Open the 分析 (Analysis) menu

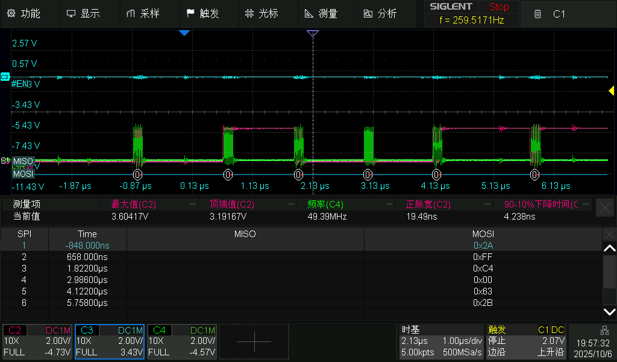pos(380,13)
